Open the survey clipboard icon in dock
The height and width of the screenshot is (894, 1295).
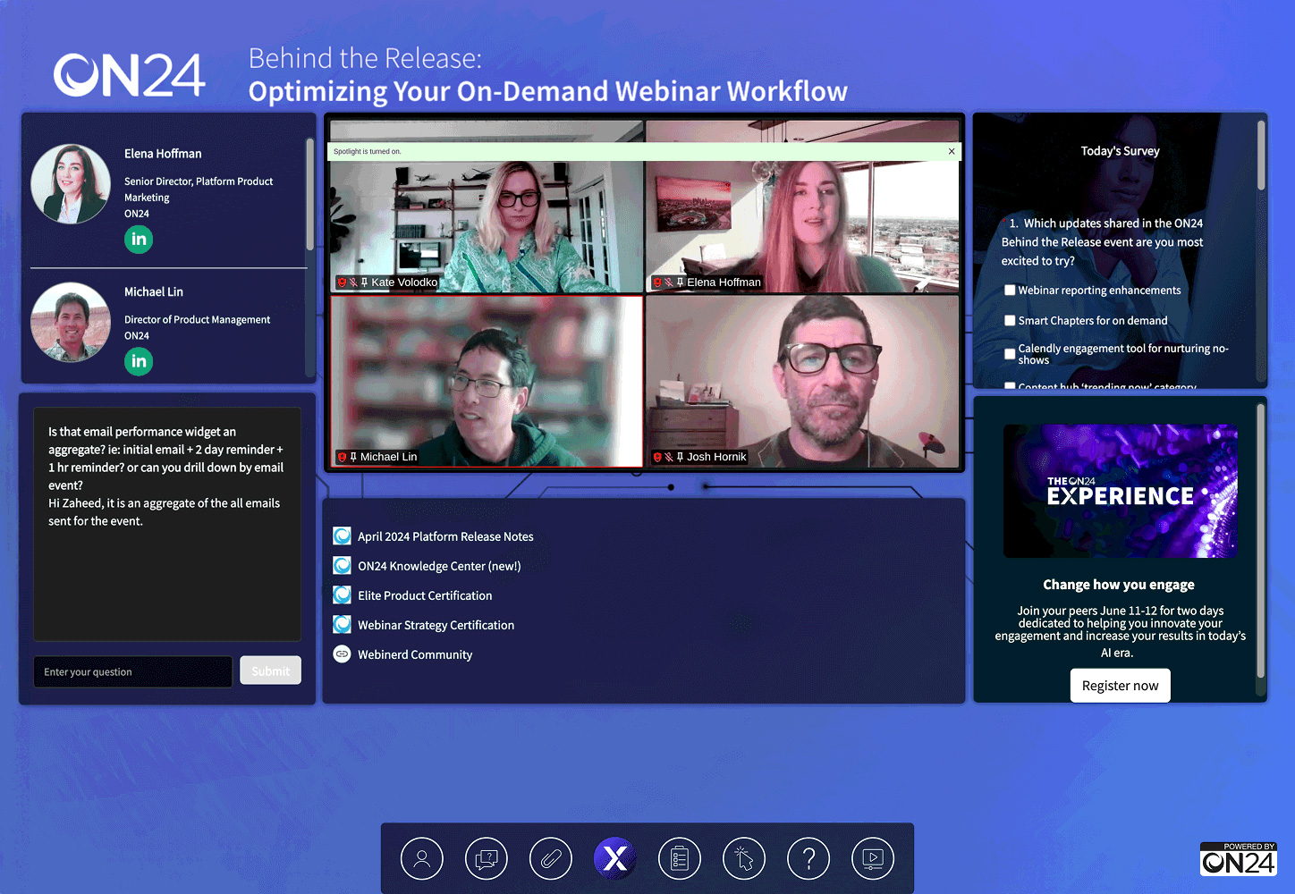pos(680,859)
